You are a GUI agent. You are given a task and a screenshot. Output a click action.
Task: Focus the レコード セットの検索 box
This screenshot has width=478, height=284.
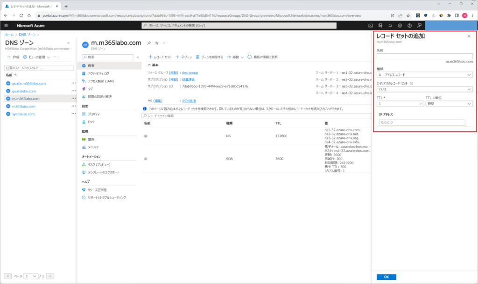[x=257, y=116]
